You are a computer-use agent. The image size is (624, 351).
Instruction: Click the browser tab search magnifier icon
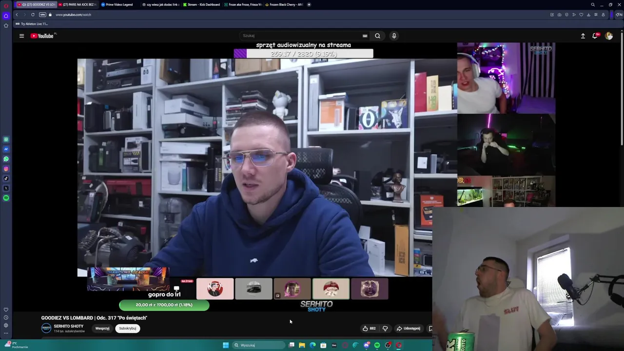click(x=593, y=5)
